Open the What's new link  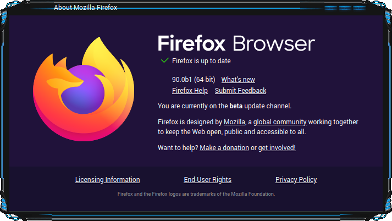pos(238,80)
